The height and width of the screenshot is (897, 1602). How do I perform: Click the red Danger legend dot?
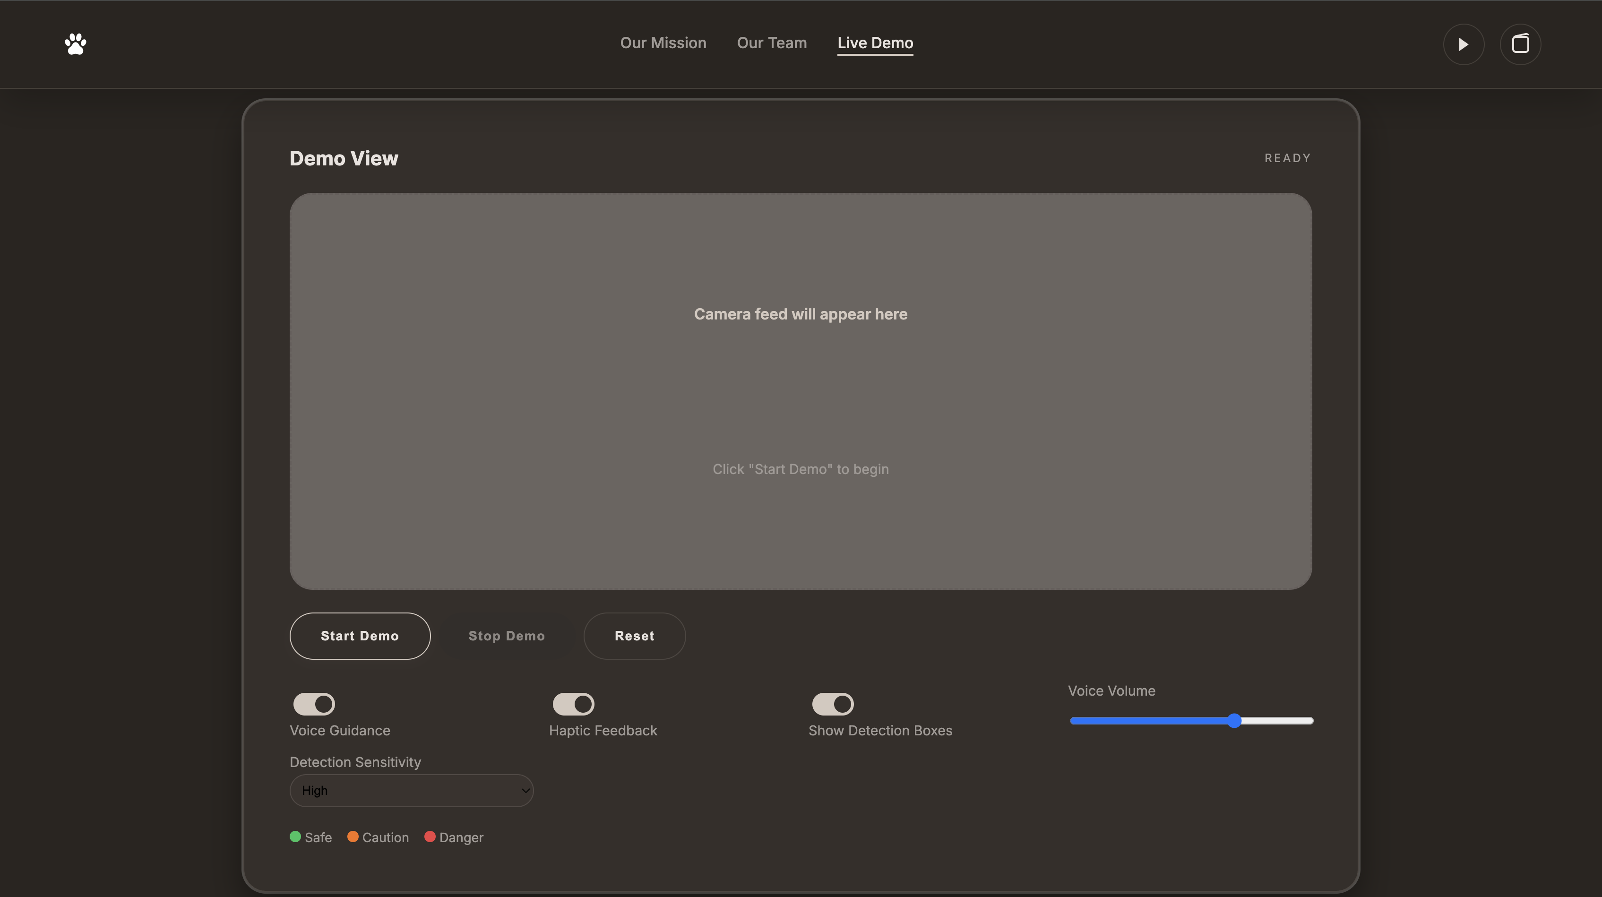430,837
